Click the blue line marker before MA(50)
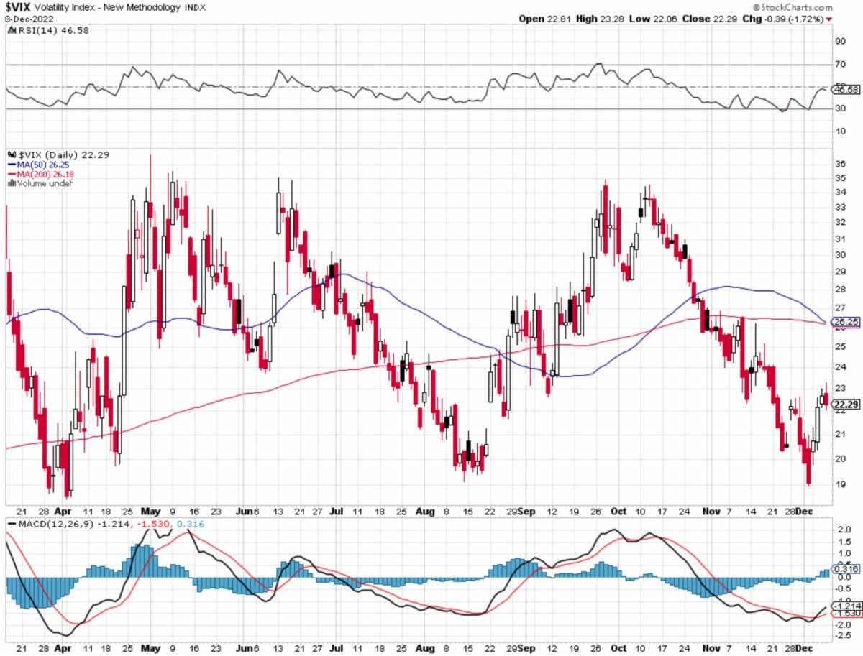 coord(12,165)
